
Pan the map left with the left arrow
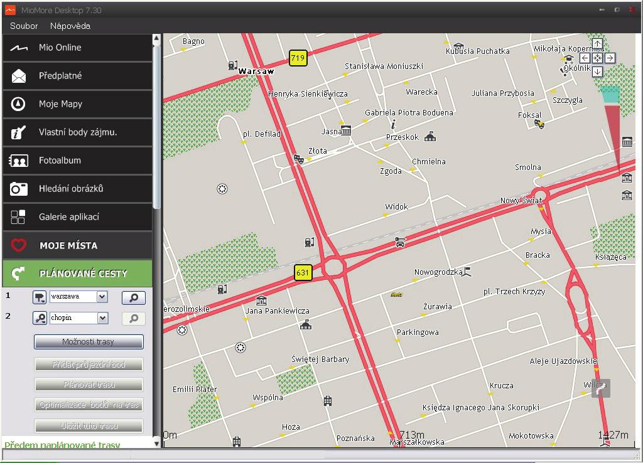click(585, 58)
